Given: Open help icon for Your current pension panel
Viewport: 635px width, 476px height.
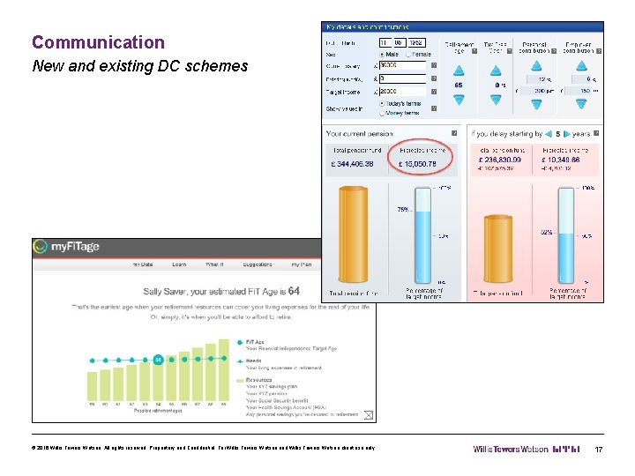Looking at the screenshot, I should coord(454,133).
